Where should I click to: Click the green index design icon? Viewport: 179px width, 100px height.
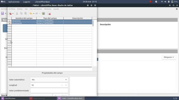pyautogui.click(x=44, y=14)
